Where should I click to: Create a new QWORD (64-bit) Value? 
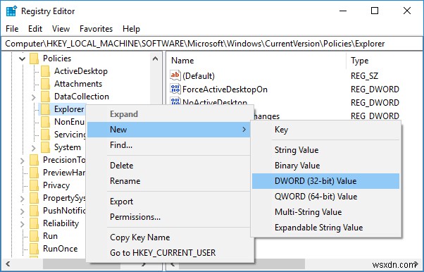pos(326,197)
